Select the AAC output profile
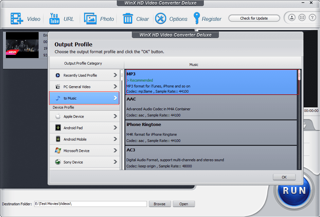Screen dimensions: 320x217 pos(211,107)
